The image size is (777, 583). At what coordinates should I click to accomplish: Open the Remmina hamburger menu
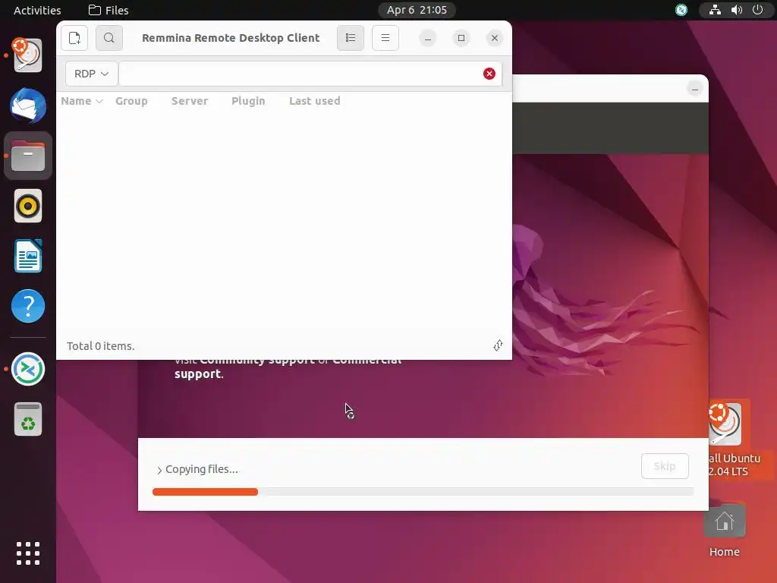[385, 38]
